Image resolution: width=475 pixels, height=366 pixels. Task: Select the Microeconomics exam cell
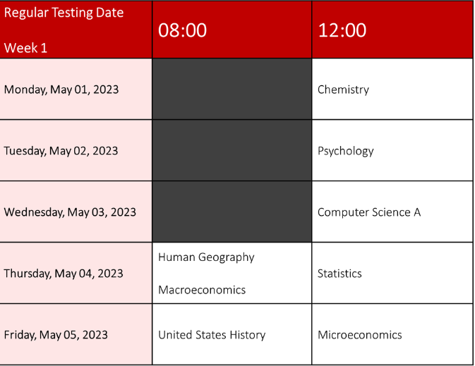392,334
